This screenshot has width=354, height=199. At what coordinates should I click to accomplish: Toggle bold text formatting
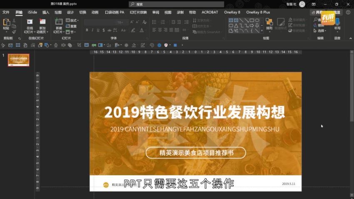(87, 30)
